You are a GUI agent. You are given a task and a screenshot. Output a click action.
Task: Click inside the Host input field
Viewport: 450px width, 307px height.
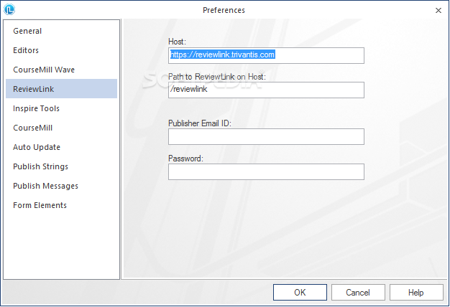(266, 55)
